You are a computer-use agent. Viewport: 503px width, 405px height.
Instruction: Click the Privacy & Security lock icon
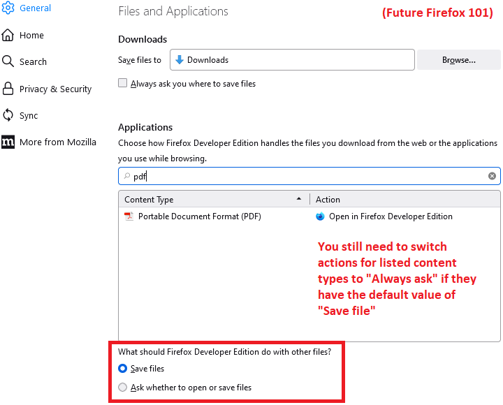coord(8,89)
